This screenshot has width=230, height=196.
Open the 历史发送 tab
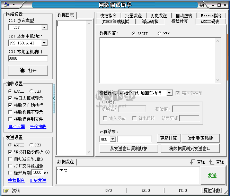[159, 16]
